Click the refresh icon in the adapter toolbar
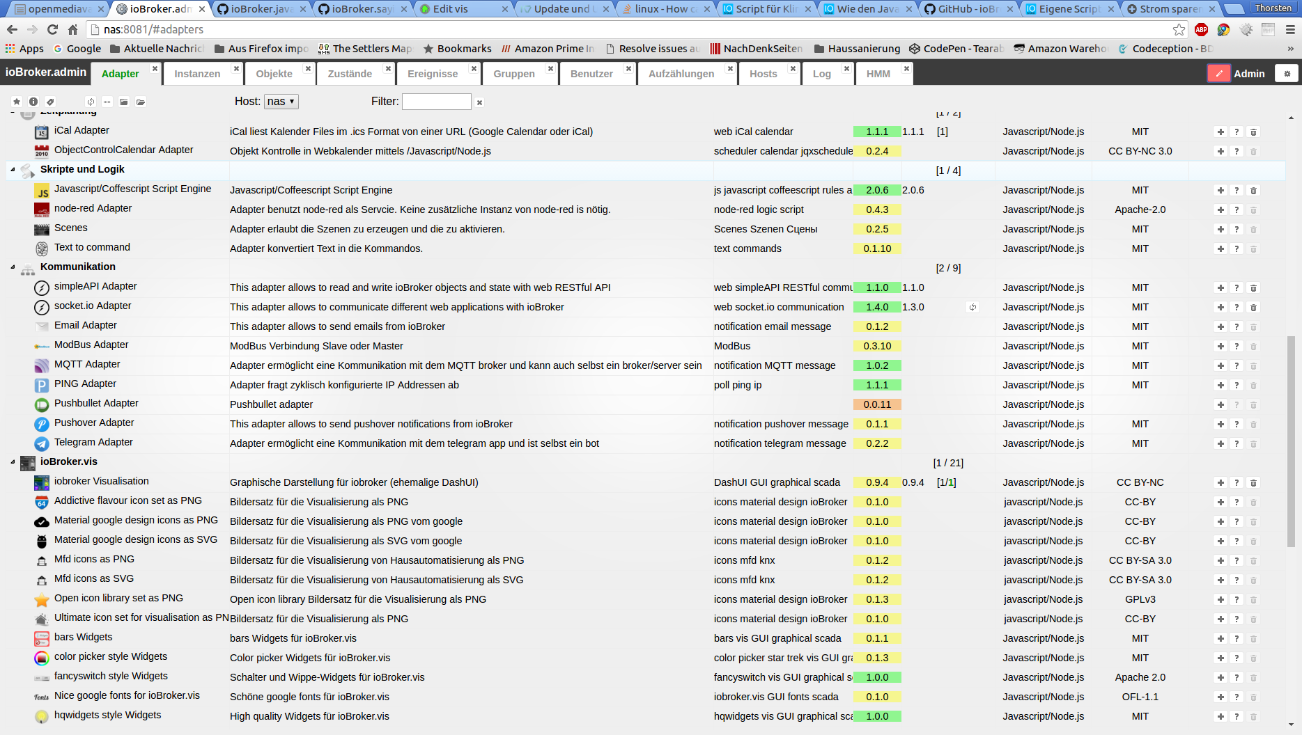 click(91, 102)
